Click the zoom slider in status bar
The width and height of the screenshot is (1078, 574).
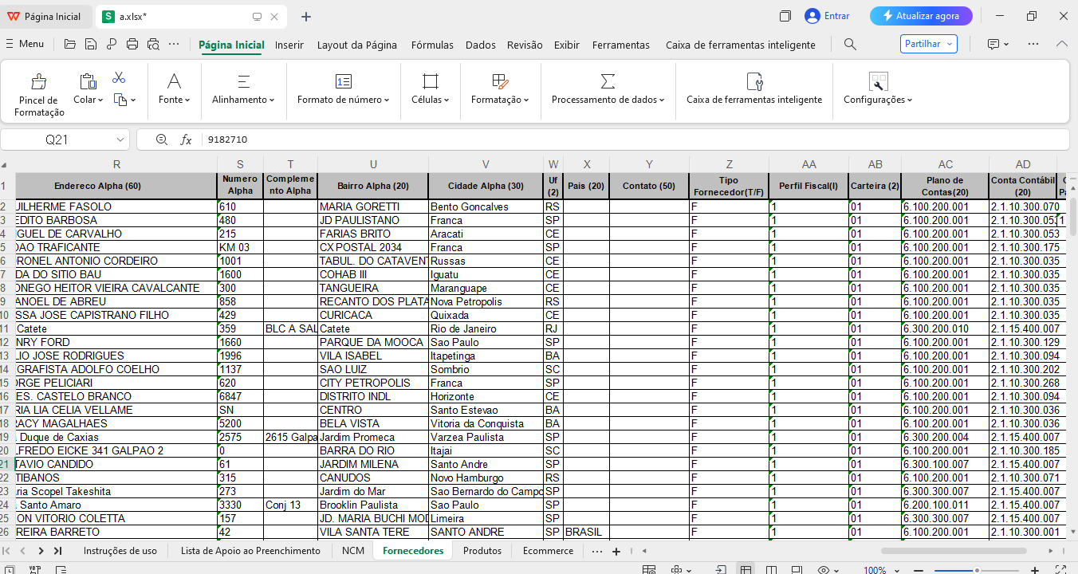pyautogui.click(x=977, y=570)
